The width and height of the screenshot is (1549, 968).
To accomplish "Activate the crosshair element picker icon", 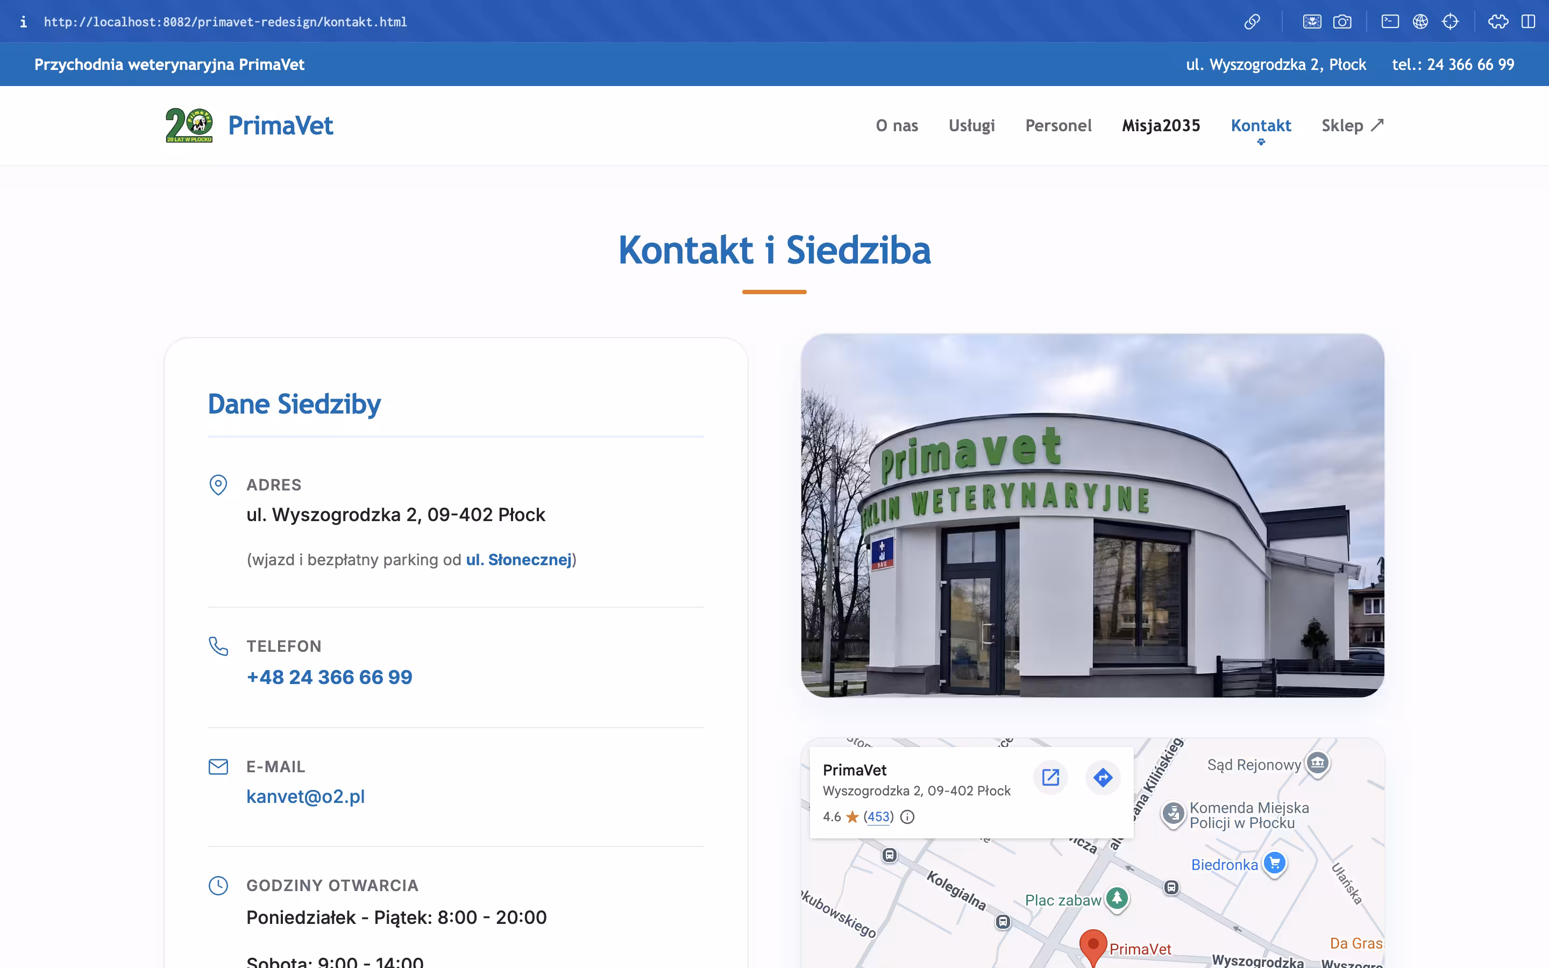I will point(1451,22).
